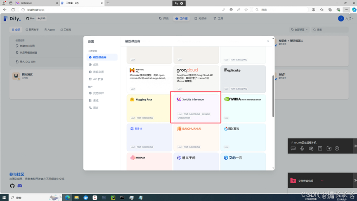Reload the browser page
Viewport: 357px width, 201px height.
(x=13, y=9)
